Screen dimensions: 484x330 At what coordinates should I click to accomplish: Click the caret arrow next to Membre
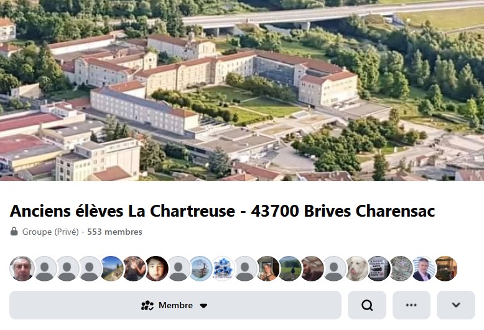[203, 306]
